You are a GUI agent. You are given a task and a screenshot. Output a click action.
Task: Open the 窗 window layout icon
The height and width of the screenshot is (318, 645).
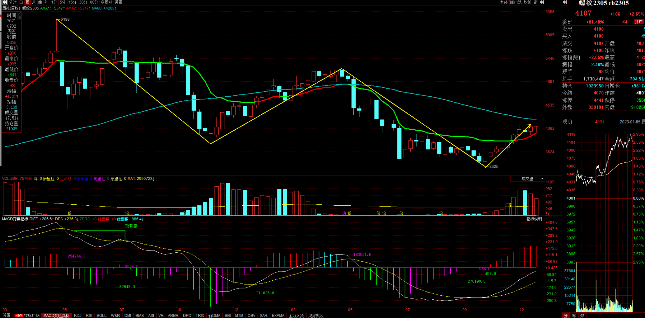click(x=535, y=2)
